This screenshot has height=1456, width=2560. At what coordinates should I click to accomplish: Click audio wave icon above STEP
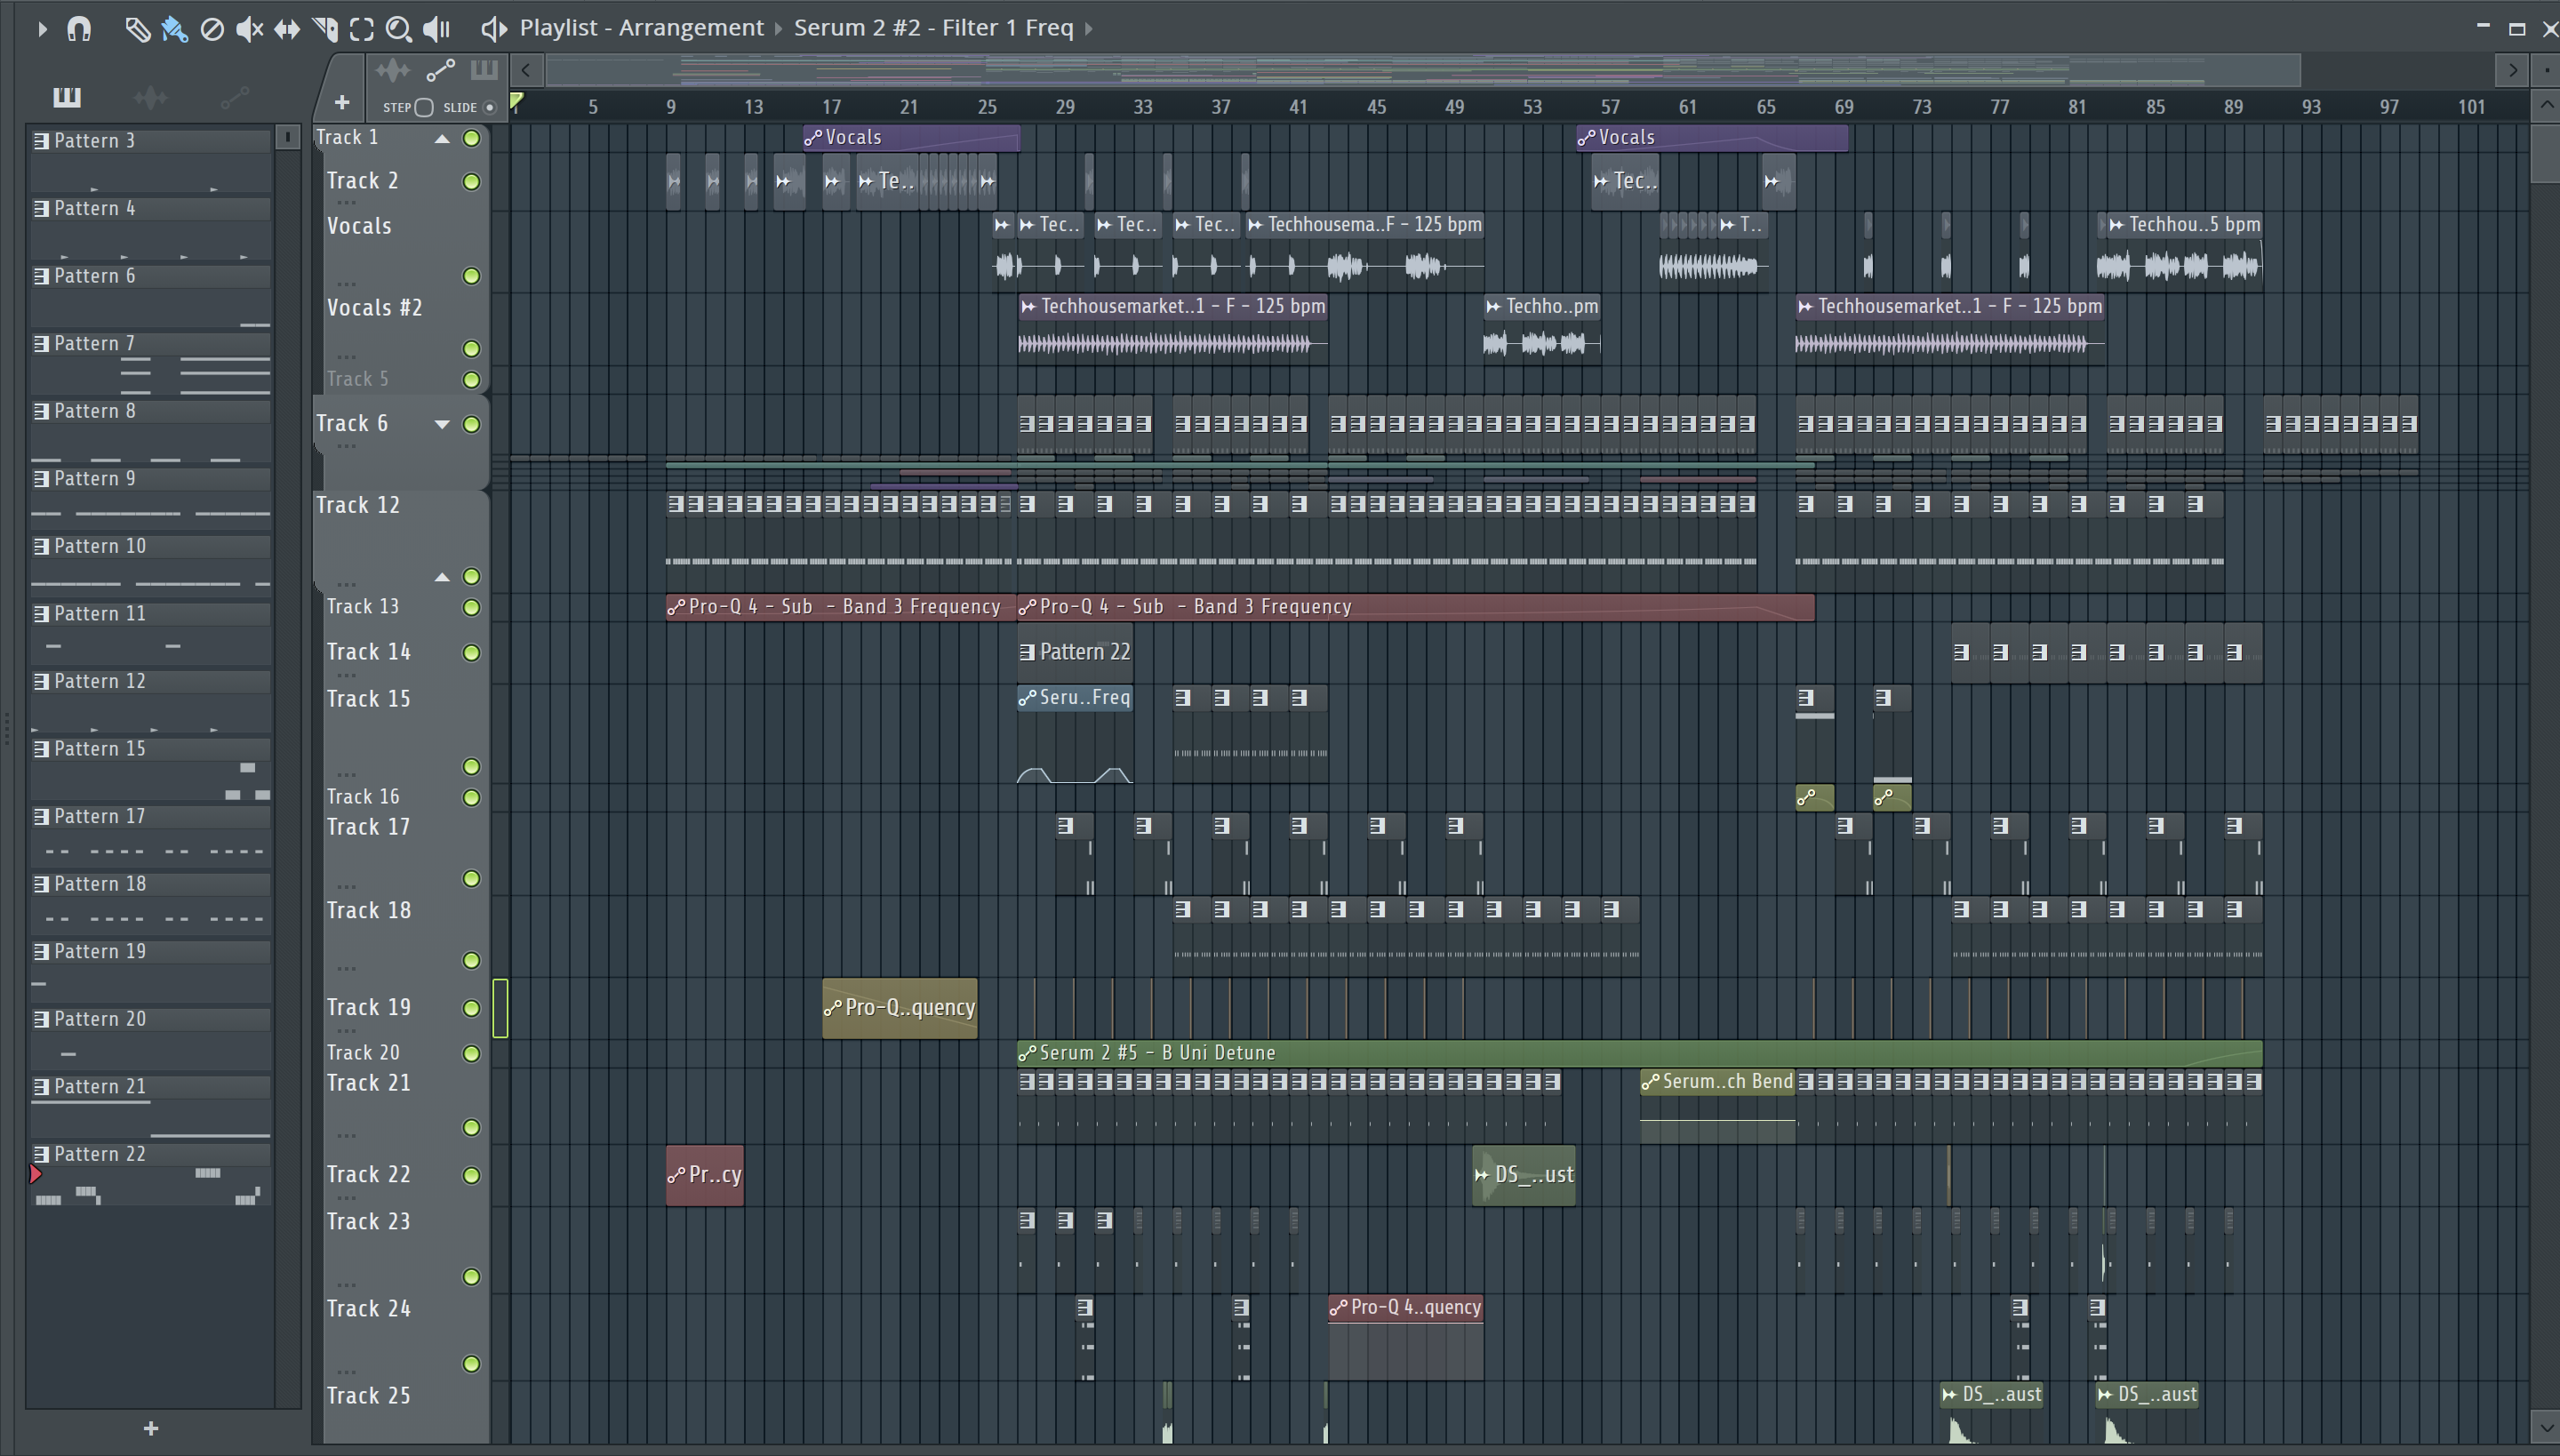pos(392,70)
